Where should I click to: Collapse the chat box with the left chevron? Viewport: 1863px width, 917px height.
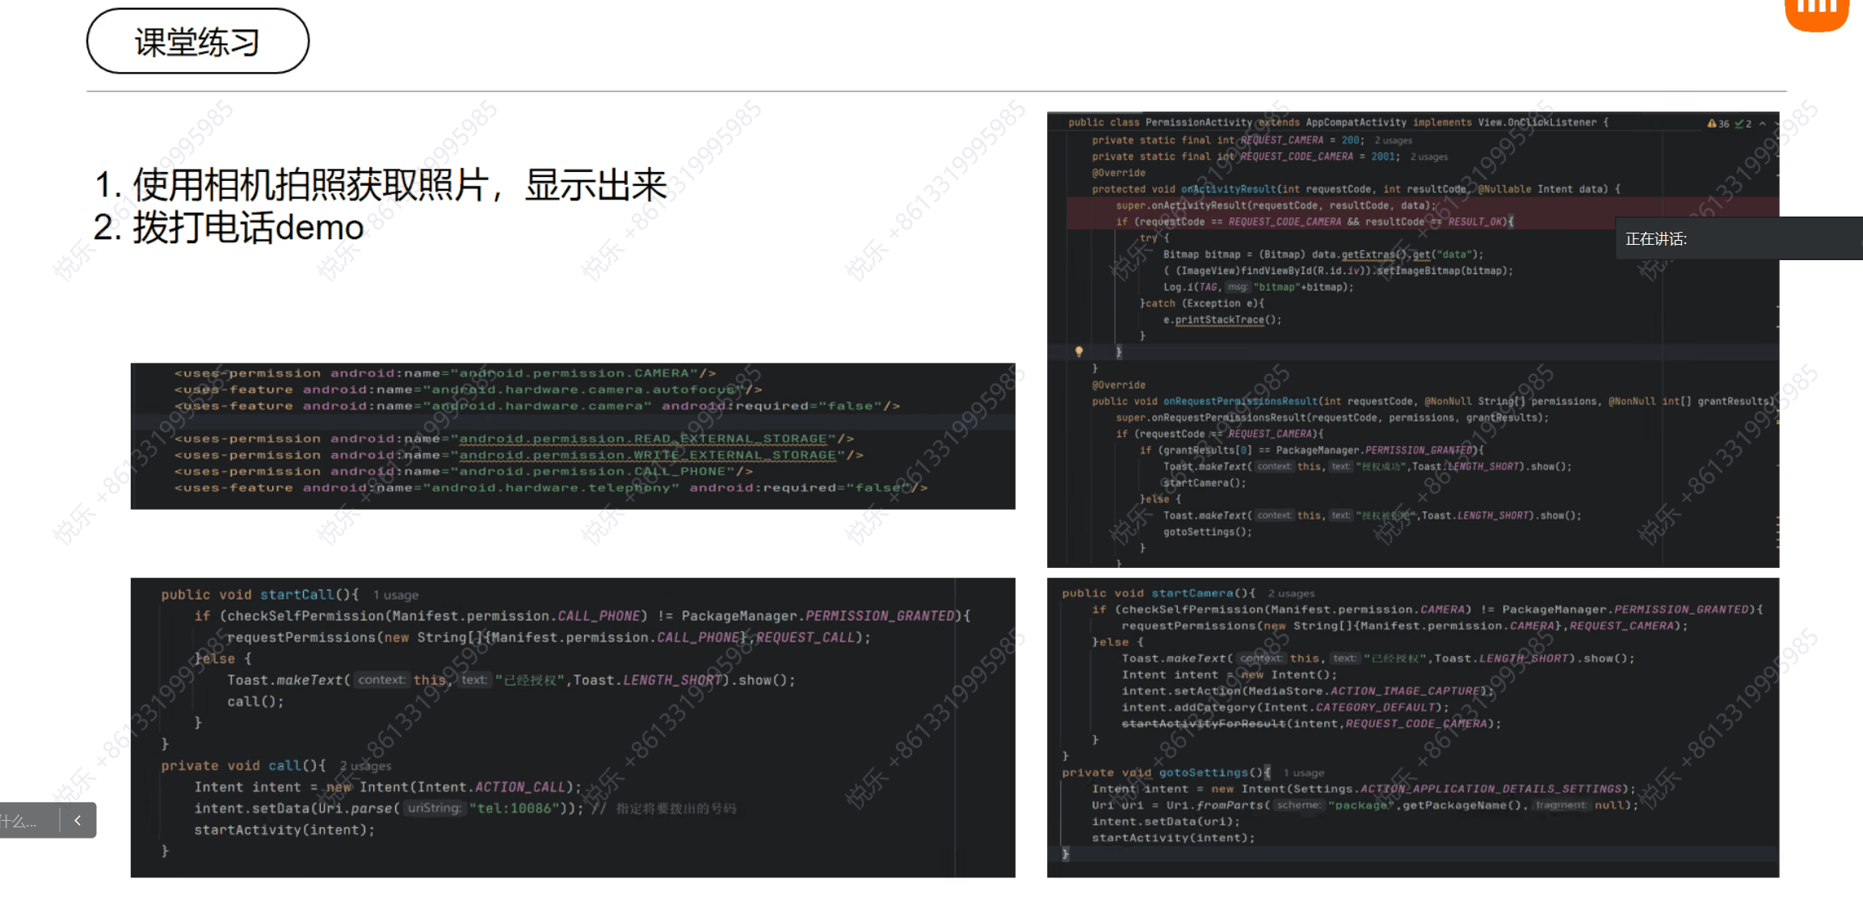click(x=78, y=820)
